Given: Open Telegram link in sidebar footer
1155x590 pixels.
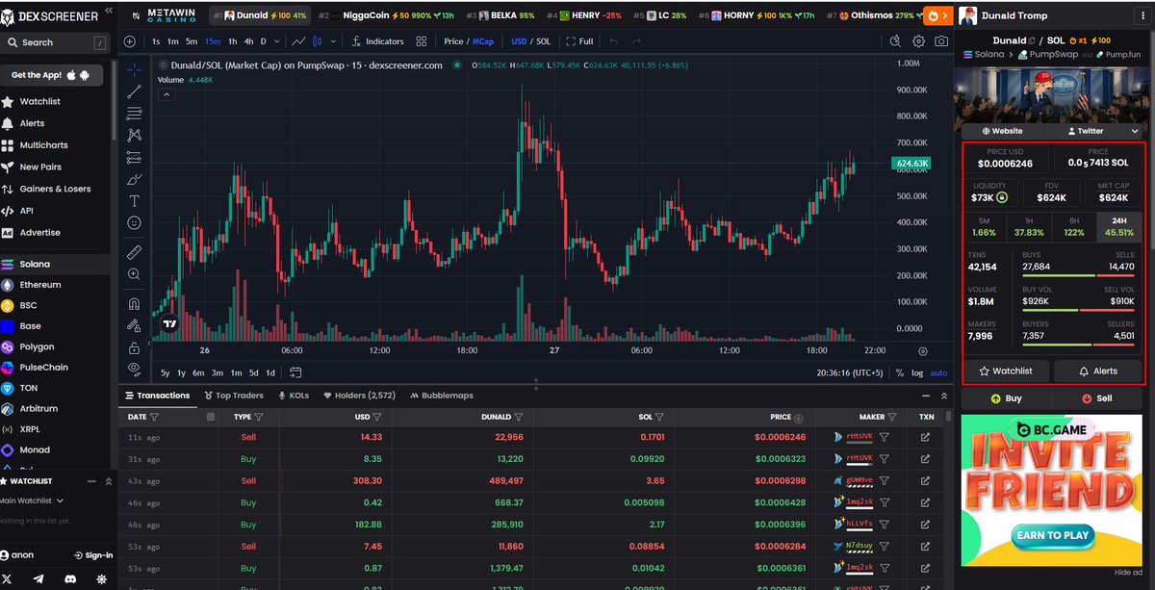Looking at the screenshot, I should tap(38, 579).
